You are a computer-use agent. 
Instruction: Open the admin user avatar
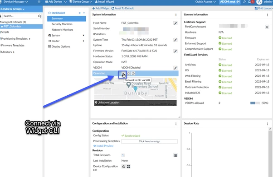tap(259, 2)
